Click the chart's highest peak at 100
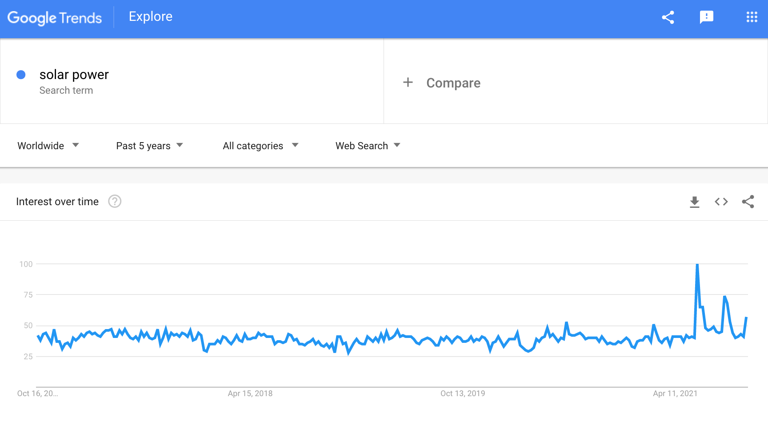This screenshot has height=421, width=768. click(x=697, y=265)
